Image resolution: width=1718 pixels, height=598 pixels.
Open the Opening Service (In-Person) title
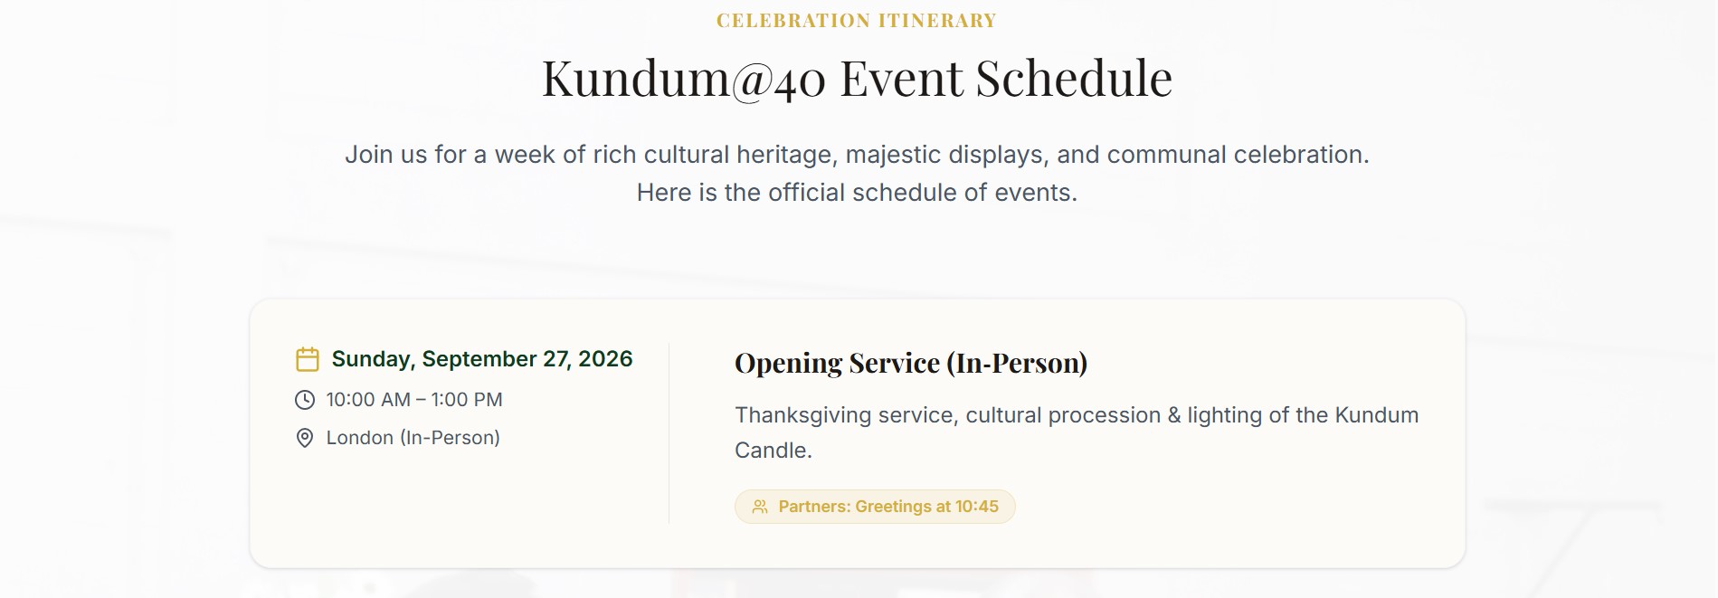910,363
